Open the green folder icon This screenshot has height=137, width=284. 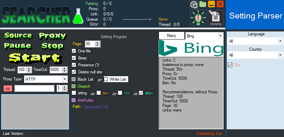[203, 4]
